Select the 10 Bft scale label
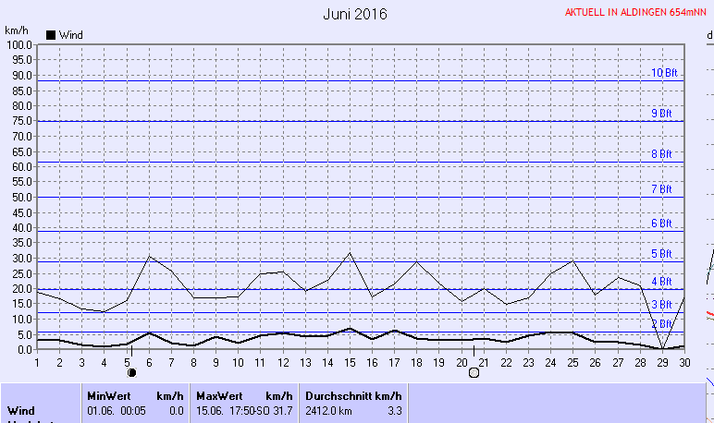Screen dimensions: 714x423 pos(663,73)
